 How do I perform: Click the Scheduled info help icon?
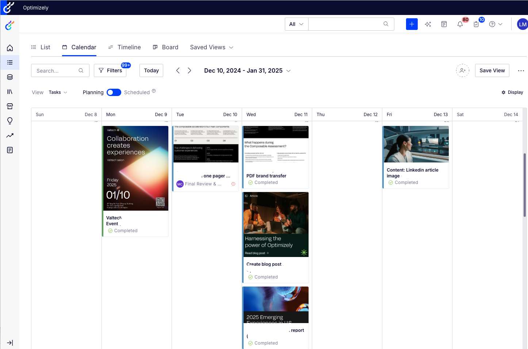(154, 91)
